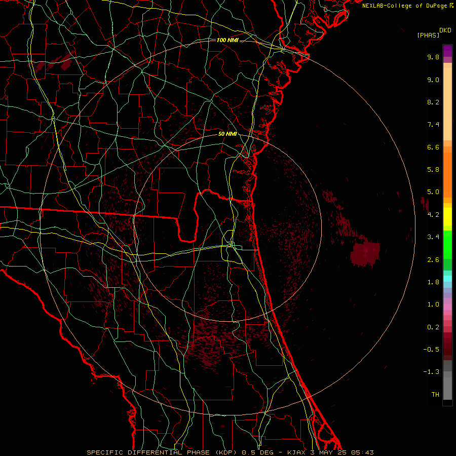This screenshot has height=456, width=456.
Task: Click the large dark red offshore echo patch
Action: point(365,255)
